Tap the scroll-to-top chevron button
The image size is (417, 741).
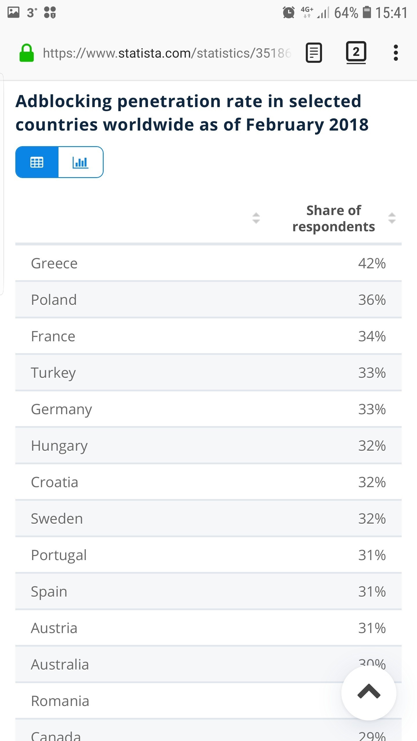pyautogui.click(x=369, y=693)
